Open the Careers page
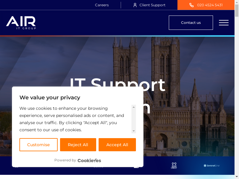Viewport: 239px width, 179px height. 102,5
